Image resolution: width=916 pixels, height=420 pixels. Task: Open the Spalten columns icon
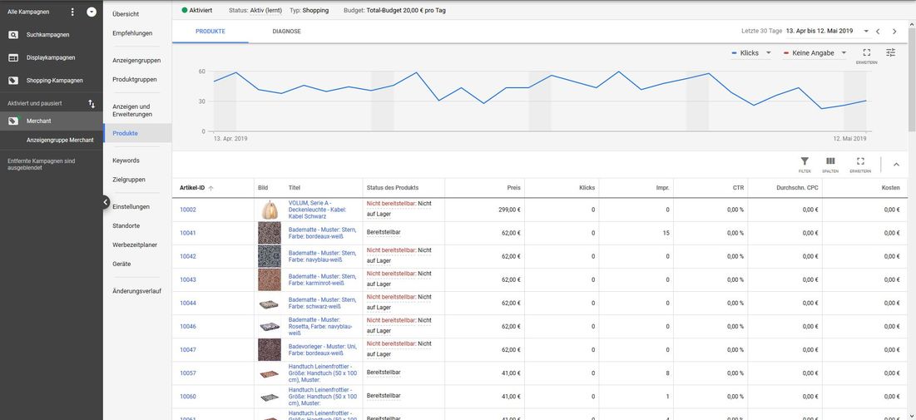click(830, 161)
